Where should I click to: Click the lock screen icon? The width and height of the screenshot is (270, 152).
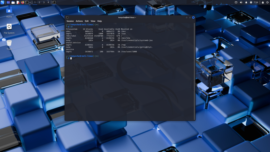263,2
